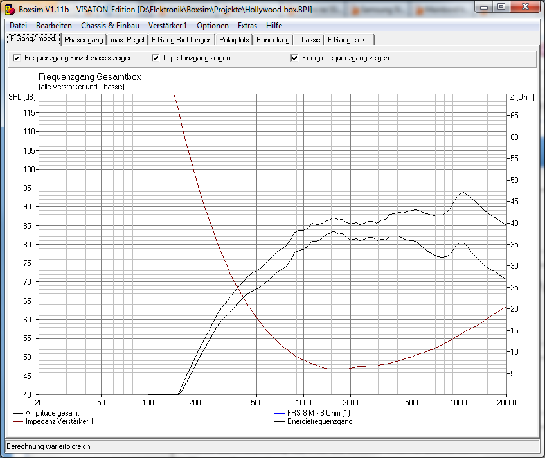
Task: Open the Datei menu
Action: [x=18, y=26]
